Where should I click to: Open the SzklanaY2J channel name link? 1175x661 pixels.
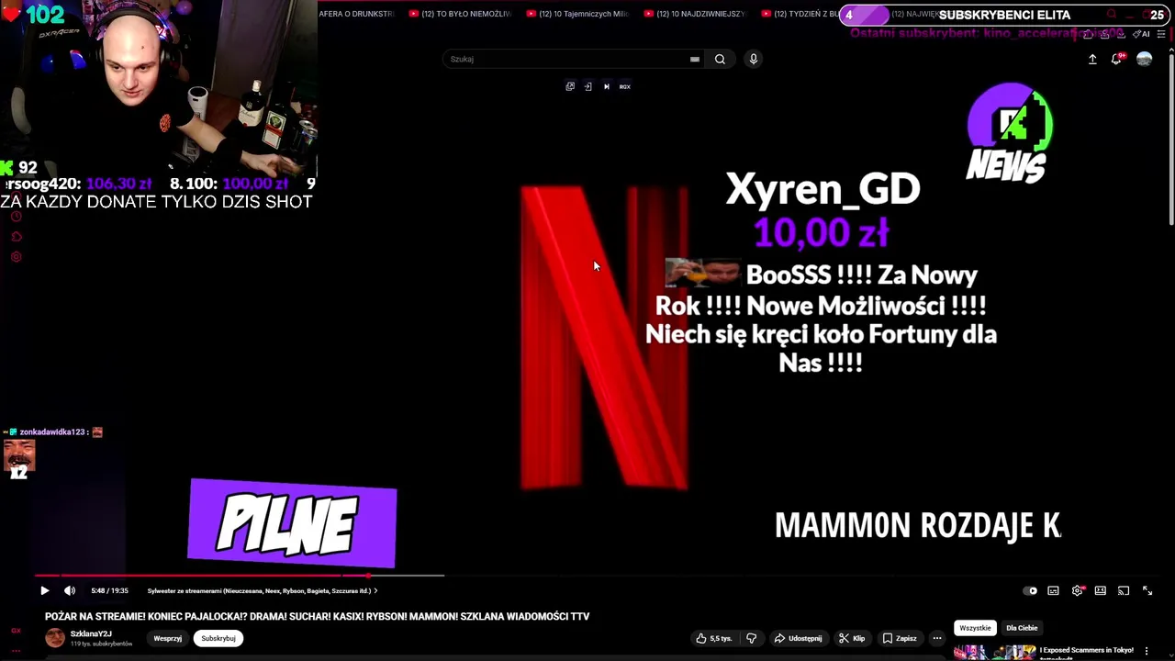(x=91, y=633)
